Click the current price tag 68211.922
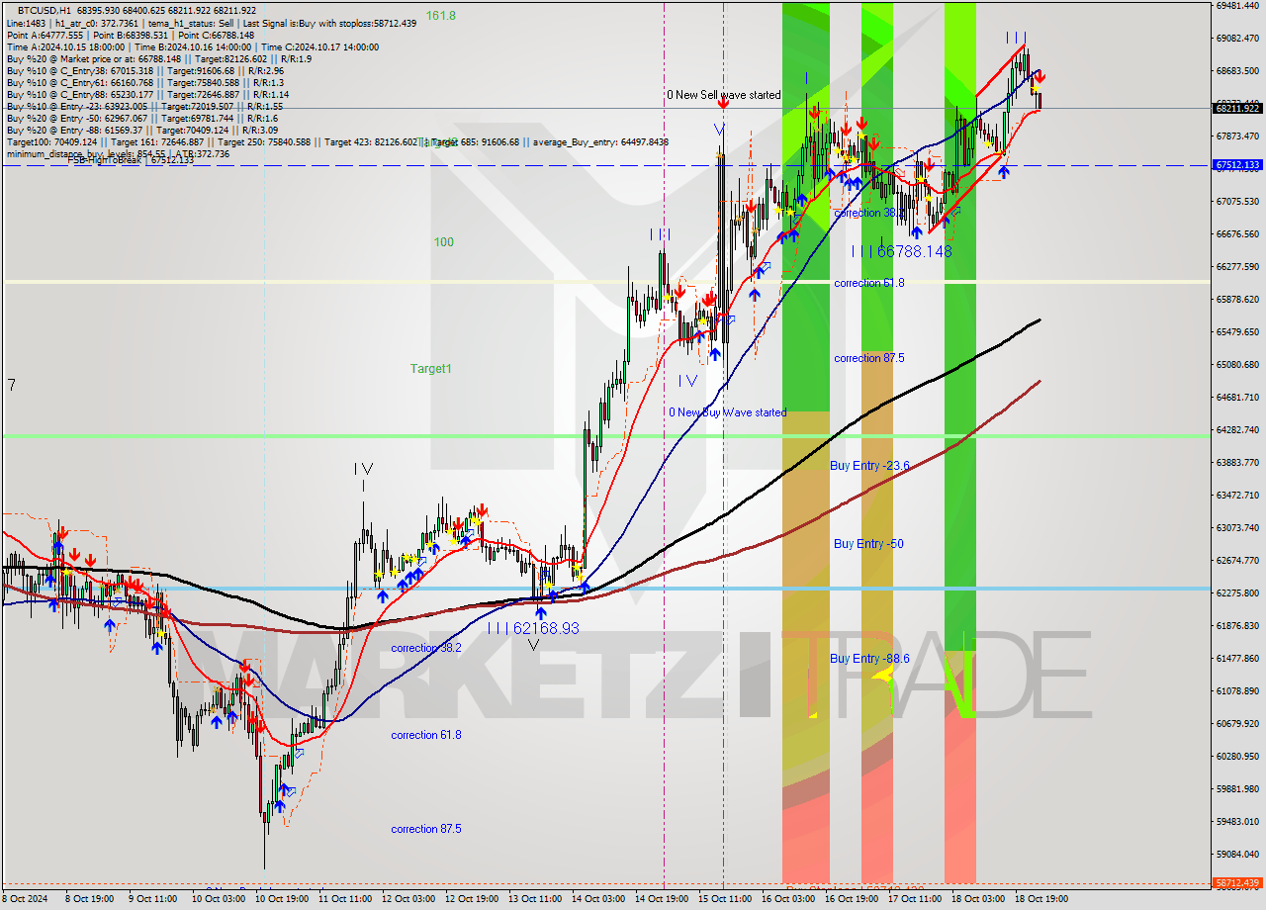Viewport: 1266px width, 910px height. click(1236, 108)
